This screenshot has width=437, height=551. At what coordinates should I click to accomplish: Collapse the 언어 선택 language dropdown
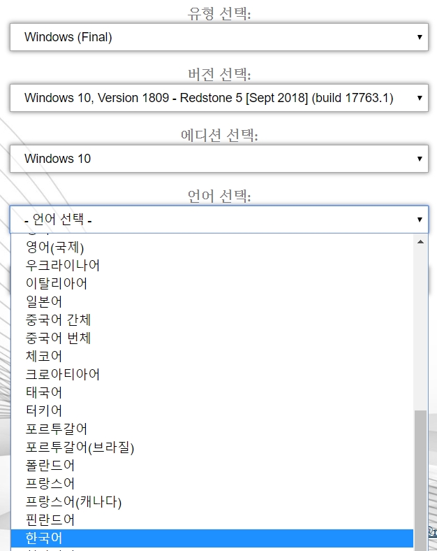[219, 220]
